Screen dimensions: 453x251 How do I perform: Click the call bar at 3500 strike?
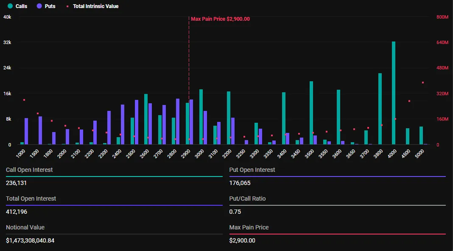(x=311, y=113)
